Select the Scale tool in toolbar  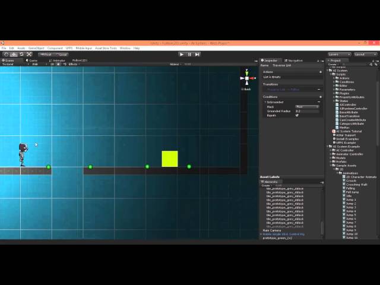29,55
